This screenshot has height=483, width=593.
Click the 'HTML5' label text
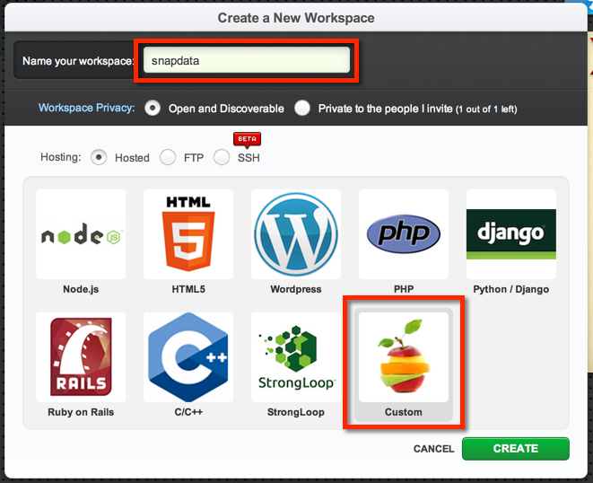pos(188,290)
